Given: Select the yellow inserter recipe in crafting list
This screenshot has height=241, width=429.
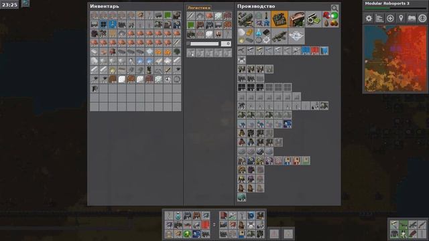Looking at the screenshot, I should 260,51.
